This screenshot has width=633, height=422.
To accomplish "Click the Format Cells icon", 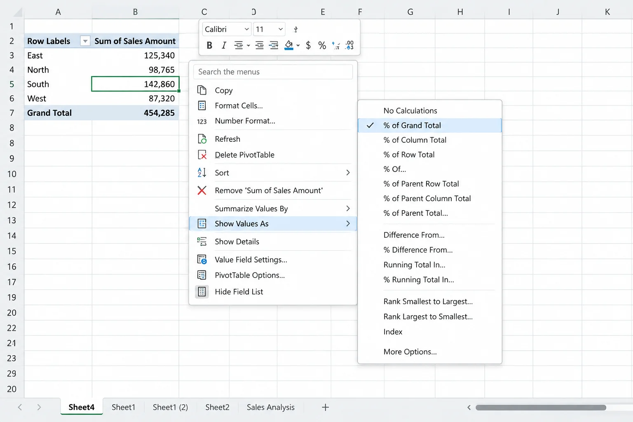I will tap(202, 105).
